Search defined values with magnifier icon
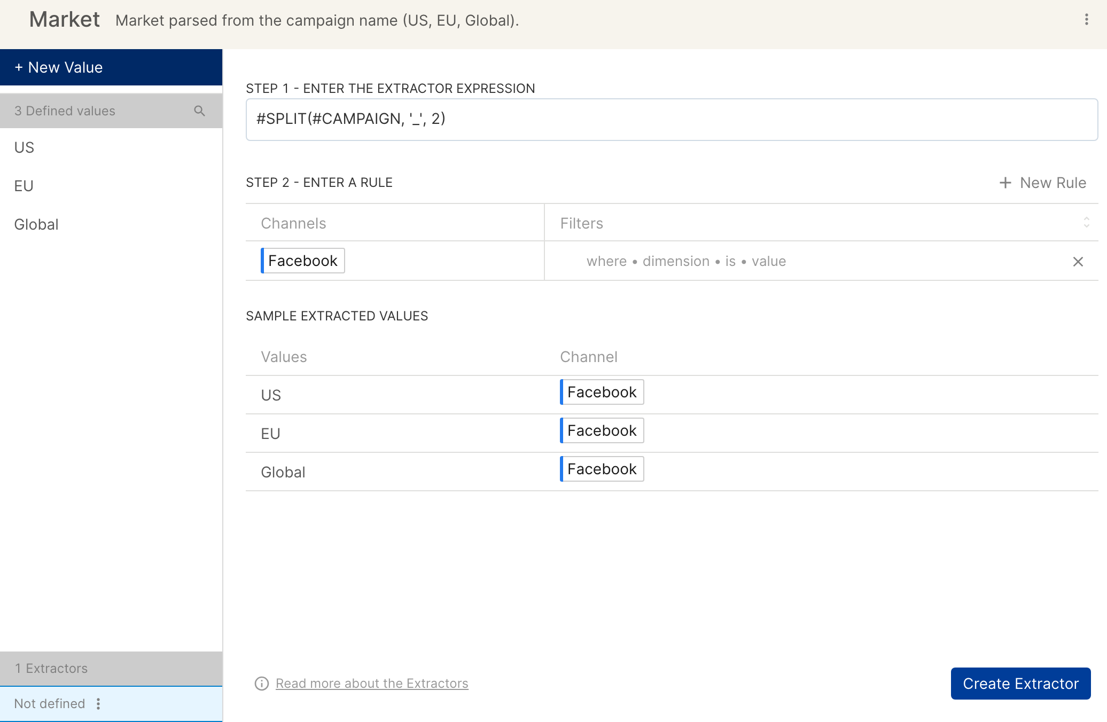 point(199,111)
